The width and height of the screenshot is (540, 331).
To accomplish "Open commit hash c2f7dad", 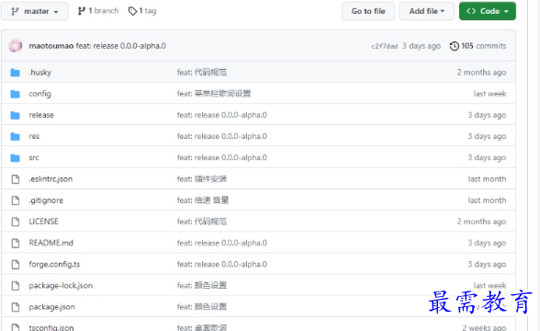I will [384, 46].
